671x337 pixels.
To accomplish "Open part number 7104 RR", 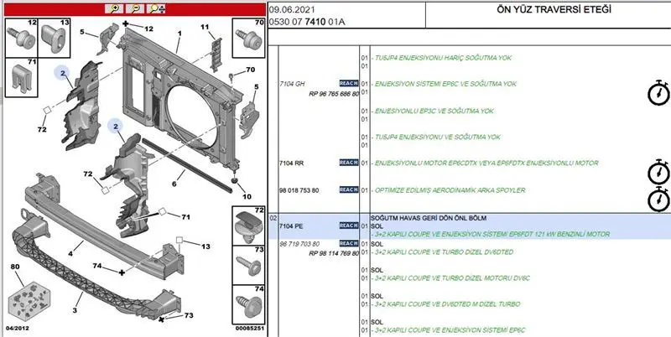I will (x=292, y=163).
